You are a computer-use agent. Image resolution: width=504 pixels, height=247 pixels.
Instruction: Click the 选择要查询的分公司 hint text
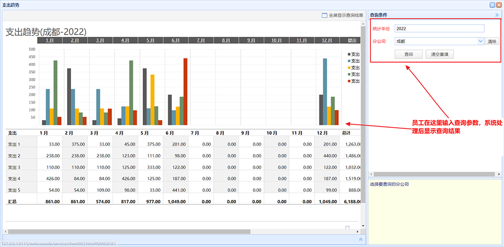389,185
